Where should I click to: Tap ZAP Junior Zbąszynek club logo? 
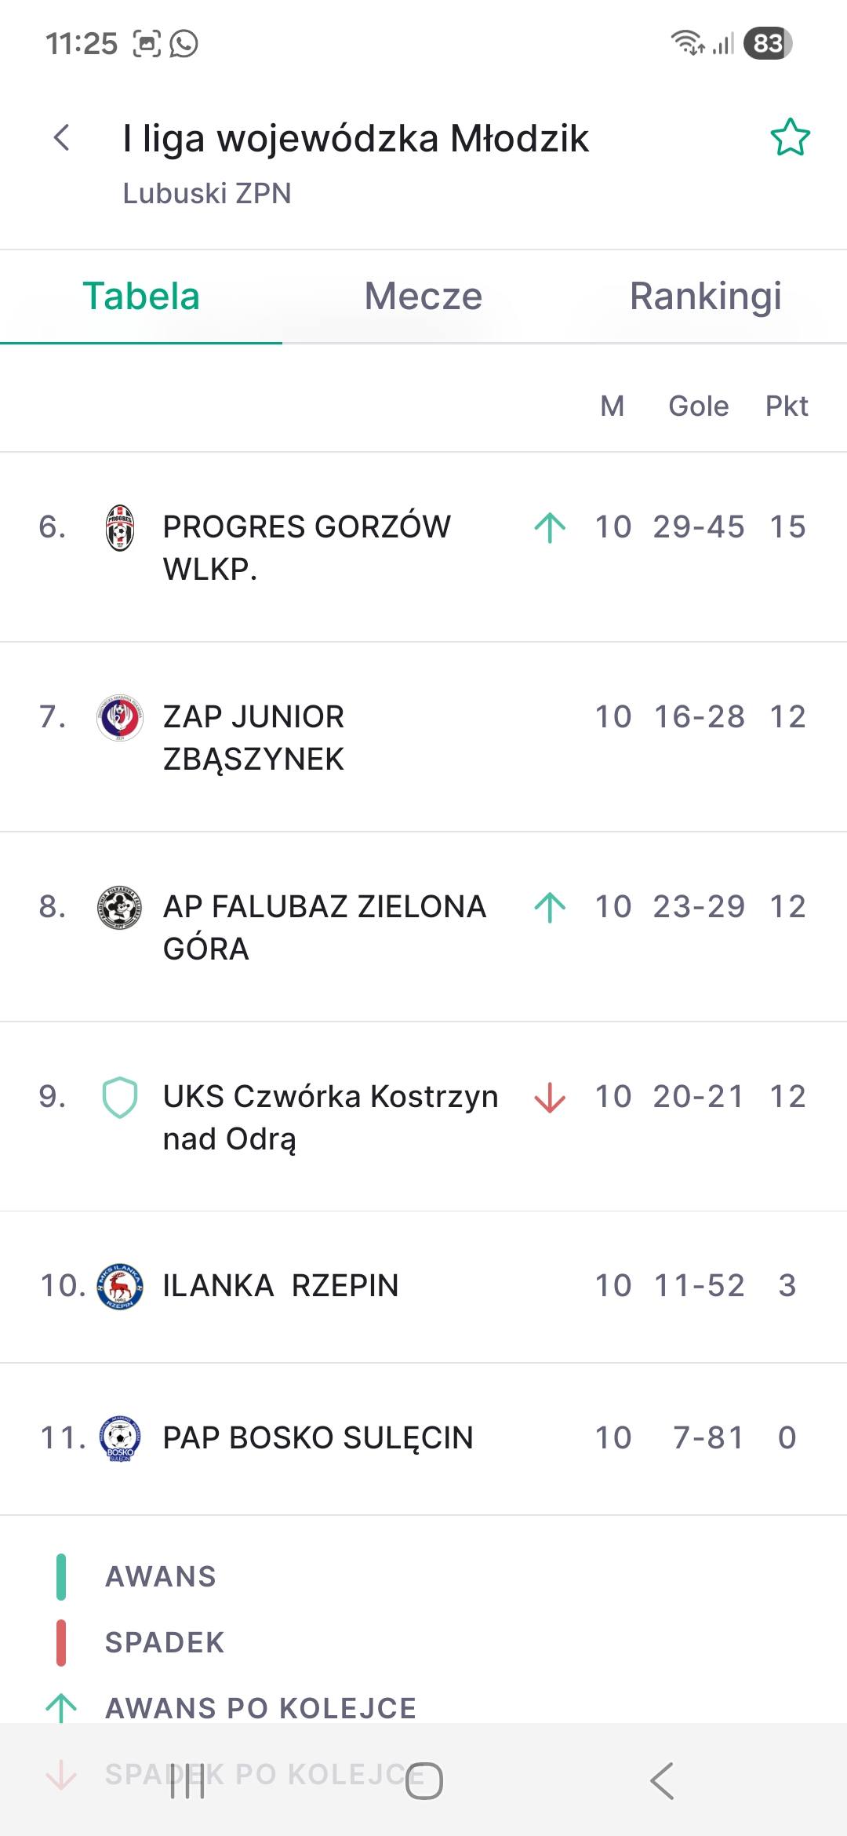point(120,718)
